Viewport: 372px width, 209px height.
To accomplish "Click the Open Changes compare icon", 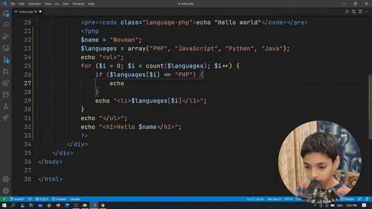I will click(354, 12).
